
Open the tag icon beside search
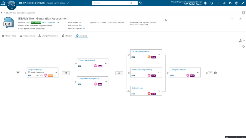141,3
